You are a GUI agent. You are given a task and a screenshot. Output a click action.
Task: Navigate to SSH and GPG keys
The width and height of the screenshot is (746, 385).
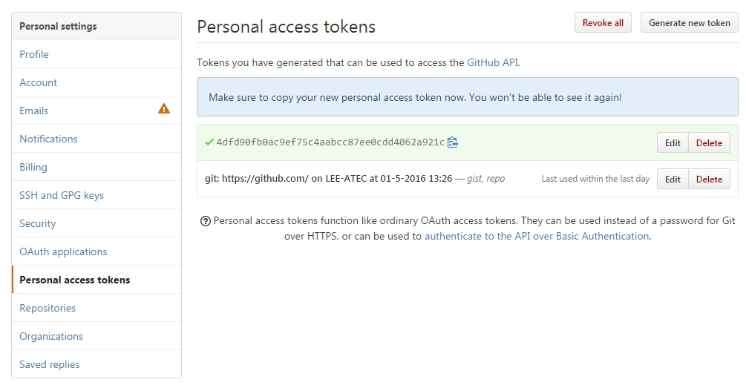[62, 195]
